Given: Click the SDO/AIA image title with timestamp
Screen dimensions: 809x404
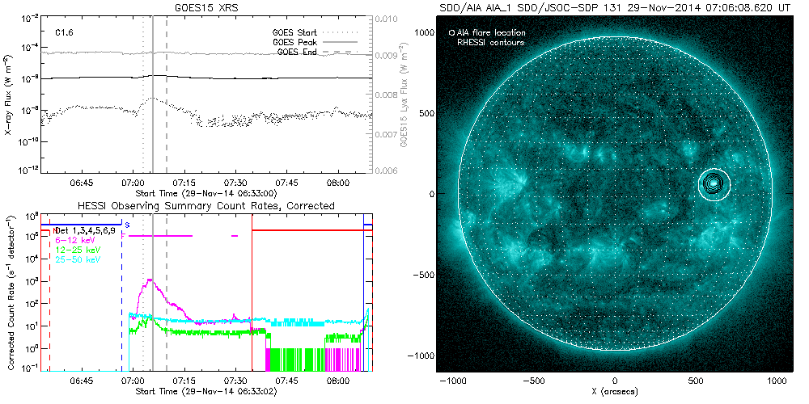Looking at the screenshot, I should (614, 7).
